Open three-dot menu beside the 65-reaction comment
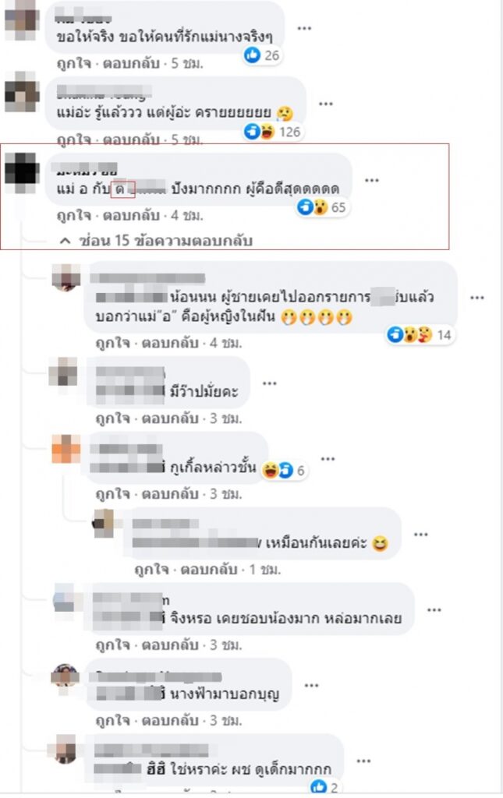Viewport: 503px width, 798px height. 372,180
